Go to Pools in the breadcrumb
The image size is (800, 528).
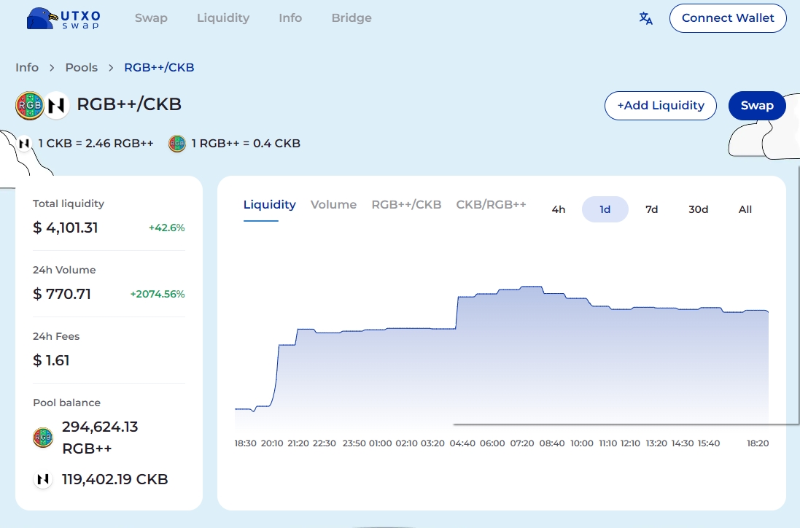point(81,67)
